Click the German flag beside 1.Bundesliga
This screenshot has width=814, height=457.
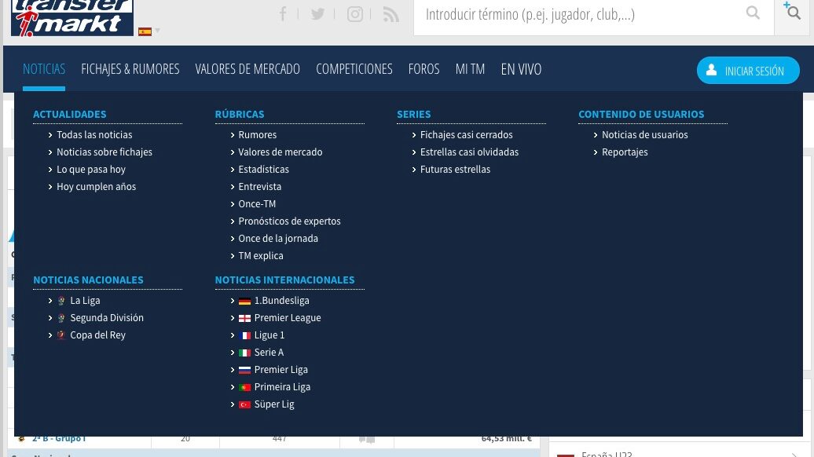(x=244, y=302)
